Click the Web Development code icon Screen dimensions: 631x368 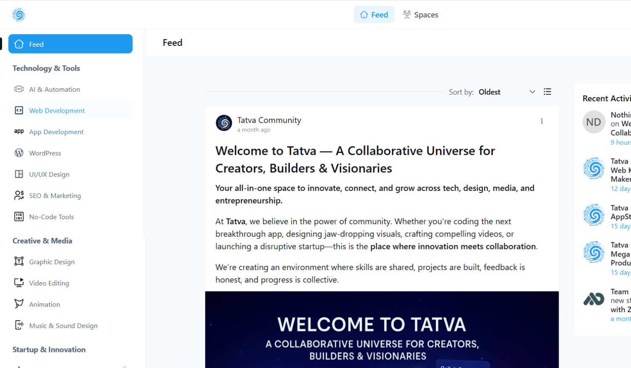(x=19, y=110)
